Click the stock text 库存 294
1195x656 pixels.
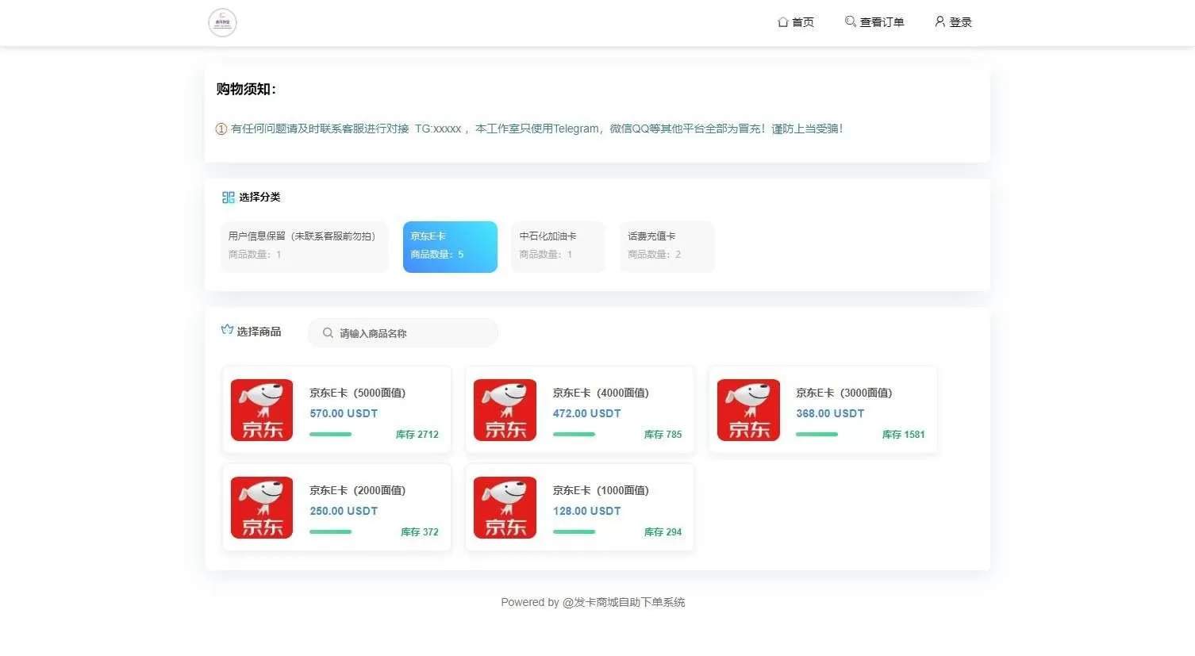click(663, 532)
